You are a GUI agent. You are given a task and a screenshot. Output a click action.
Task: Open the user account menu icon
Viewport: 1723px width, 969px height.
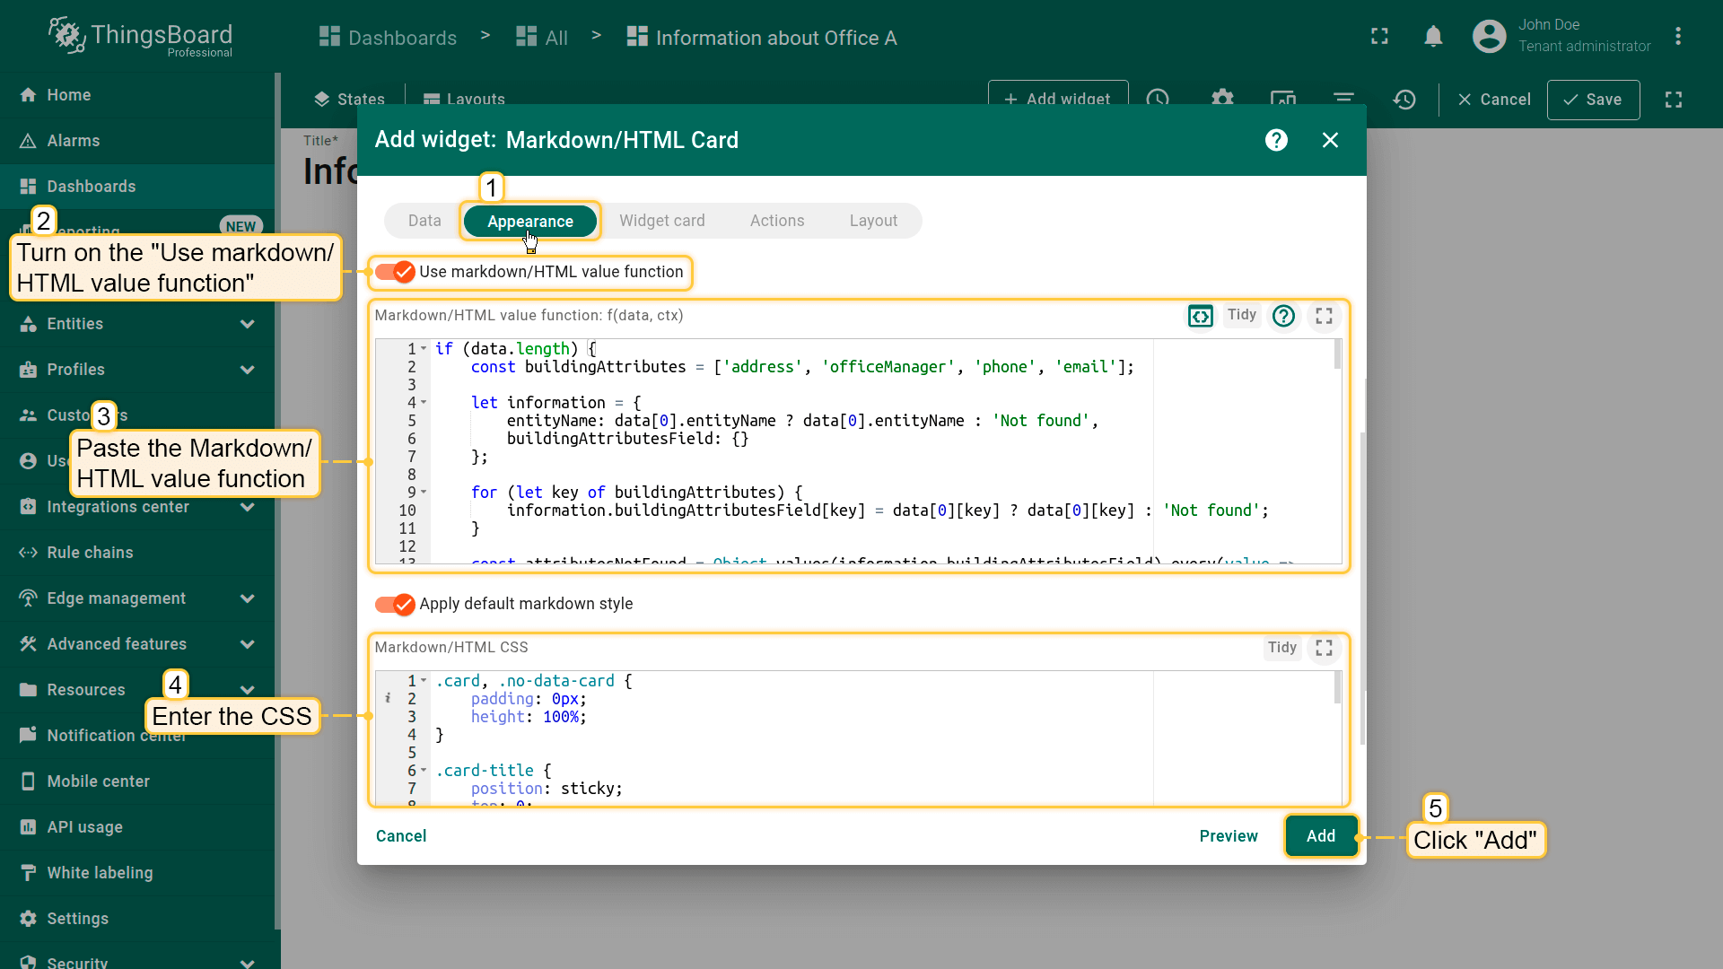1489,37
